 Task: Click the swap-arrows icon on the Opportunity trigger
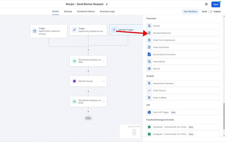74,30
